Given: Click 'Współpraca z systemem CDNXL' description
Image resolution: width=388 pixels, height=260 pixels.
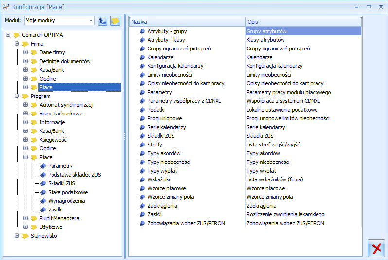Looking at the screenshot, I should 283,101.
